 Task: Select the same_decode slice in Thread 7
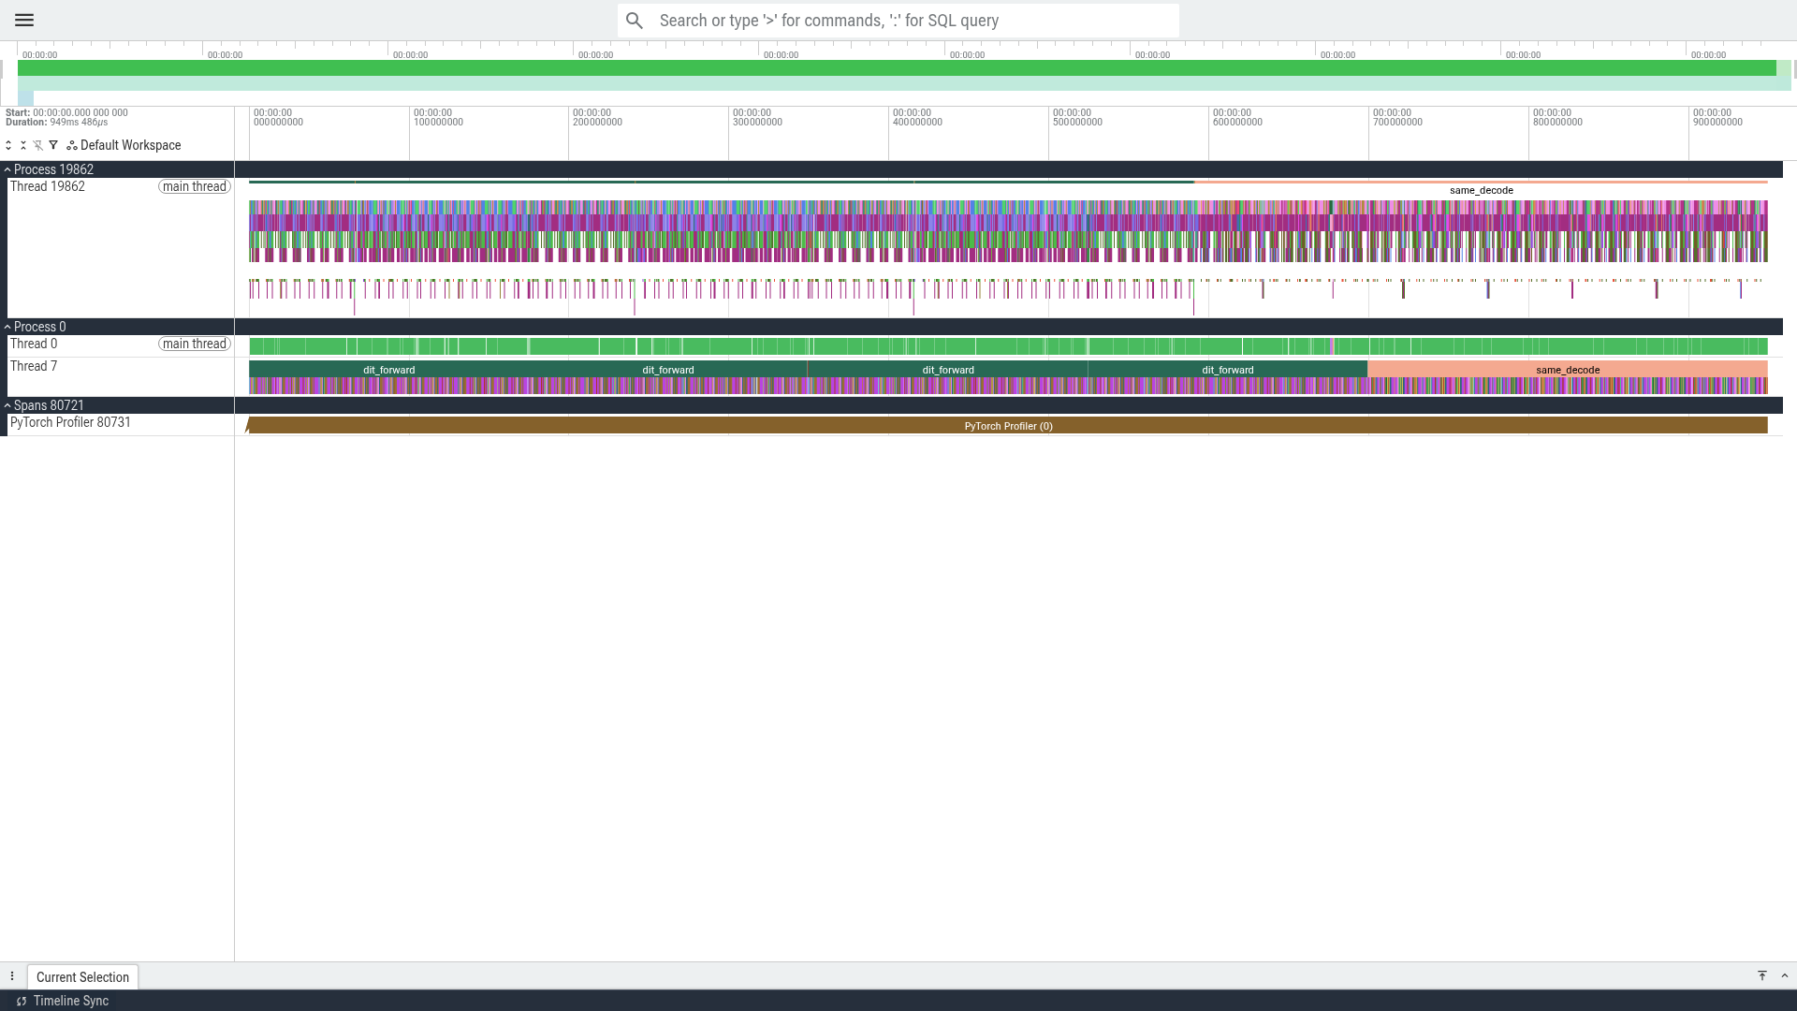[x=1568, y=370]
